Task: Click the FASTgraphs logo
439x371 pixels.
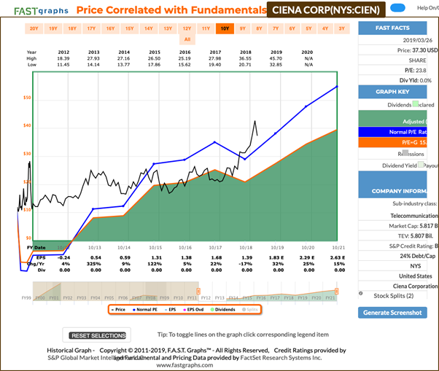Action: [41, 11]
